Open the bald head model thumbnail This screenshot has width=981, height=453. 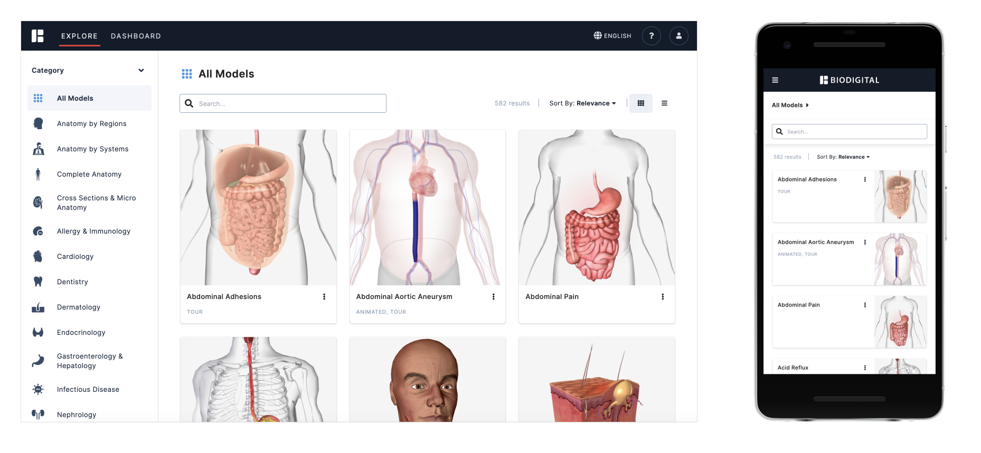coord(428,379)
